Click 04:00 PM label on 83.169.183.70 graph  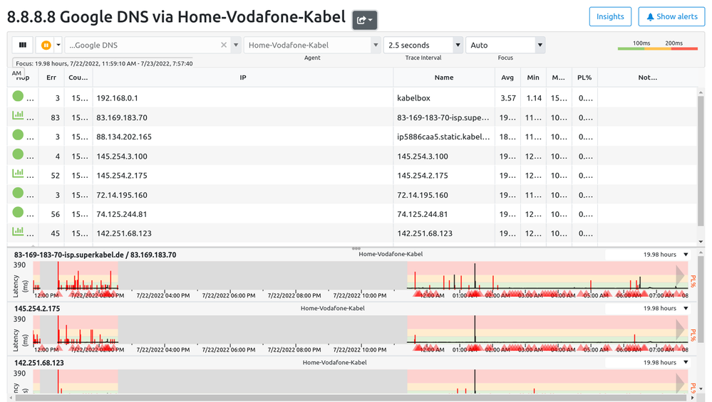(x=163, y=295)
